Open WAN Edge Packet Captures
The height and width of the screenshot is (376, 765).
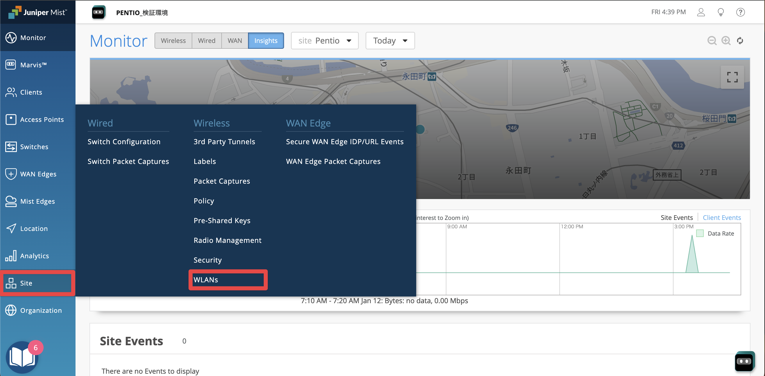point(333,161)
